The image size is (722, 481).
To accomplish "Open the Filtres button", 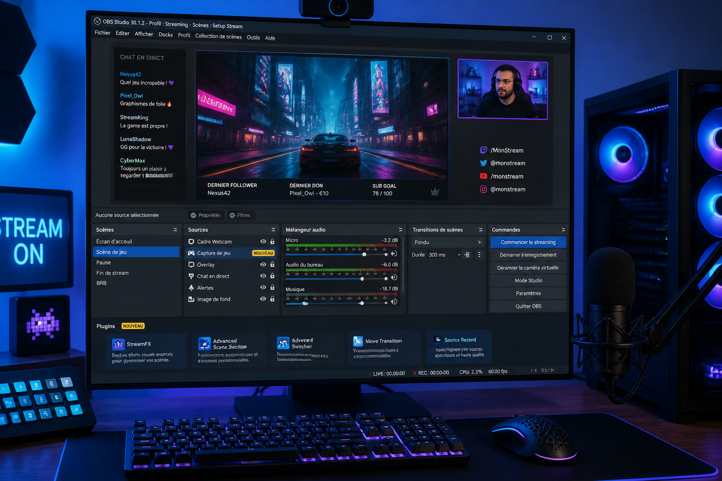I will pos(241,215).
